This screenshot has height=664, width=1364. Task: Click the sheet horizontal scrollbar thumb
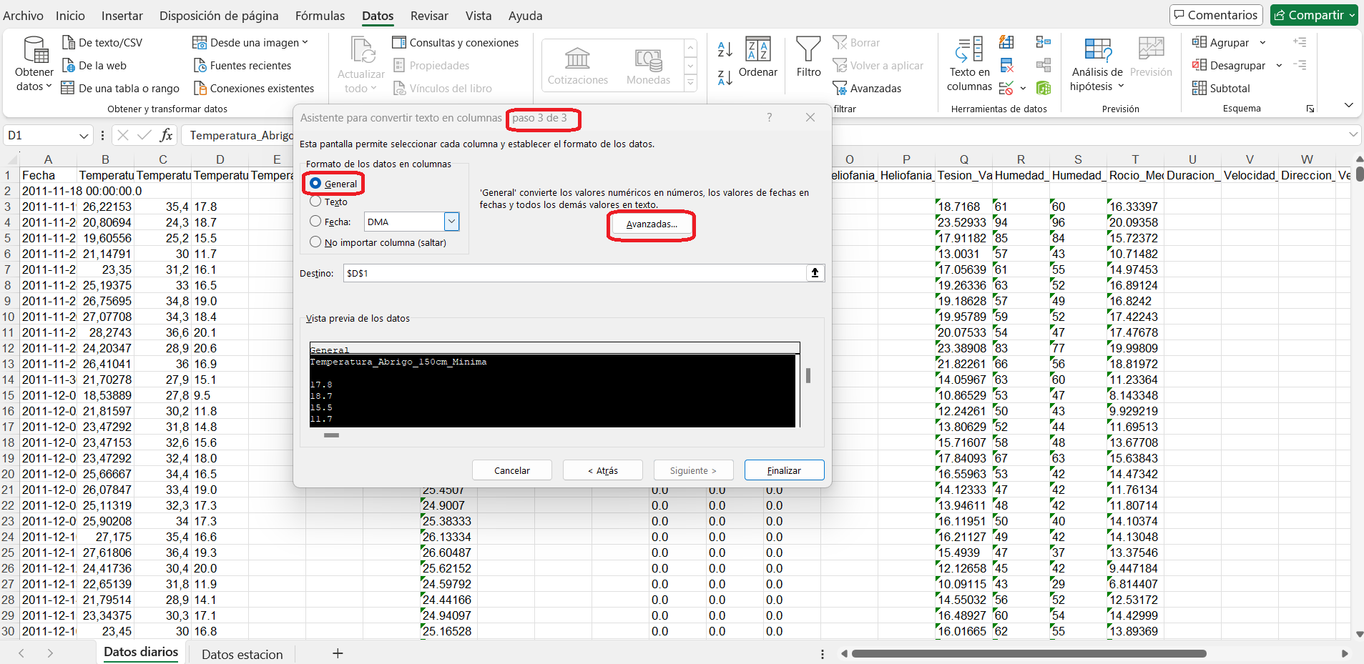[1029, 653]
